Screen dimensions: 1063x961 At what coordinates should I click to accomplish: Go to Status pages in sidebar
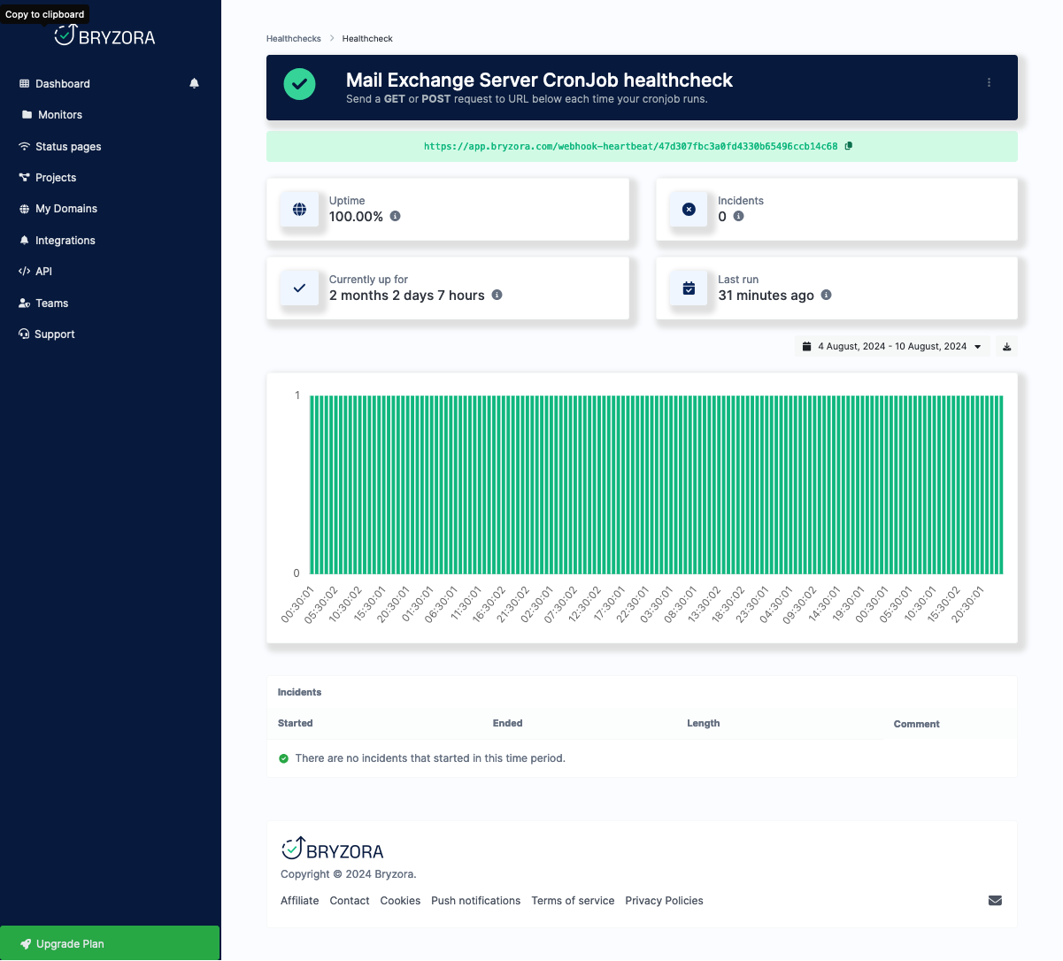[67, 147]
